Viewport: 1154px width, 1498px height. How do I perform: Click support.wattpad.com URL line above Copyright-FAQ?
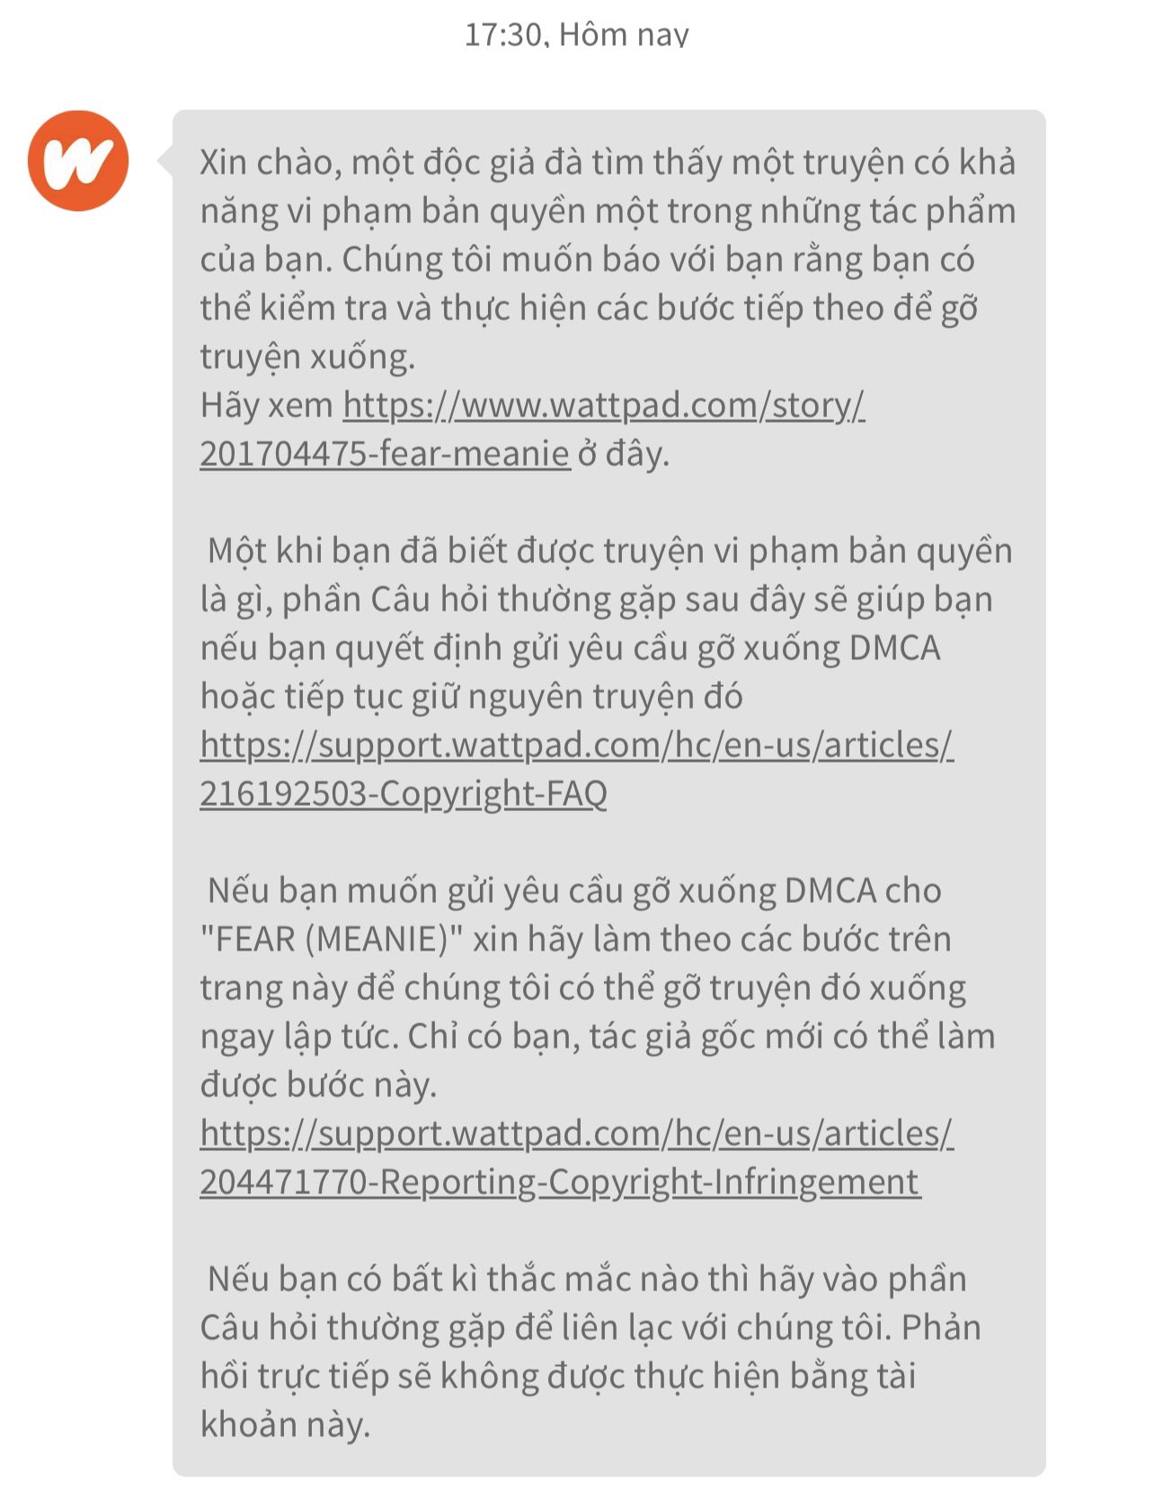576,745
